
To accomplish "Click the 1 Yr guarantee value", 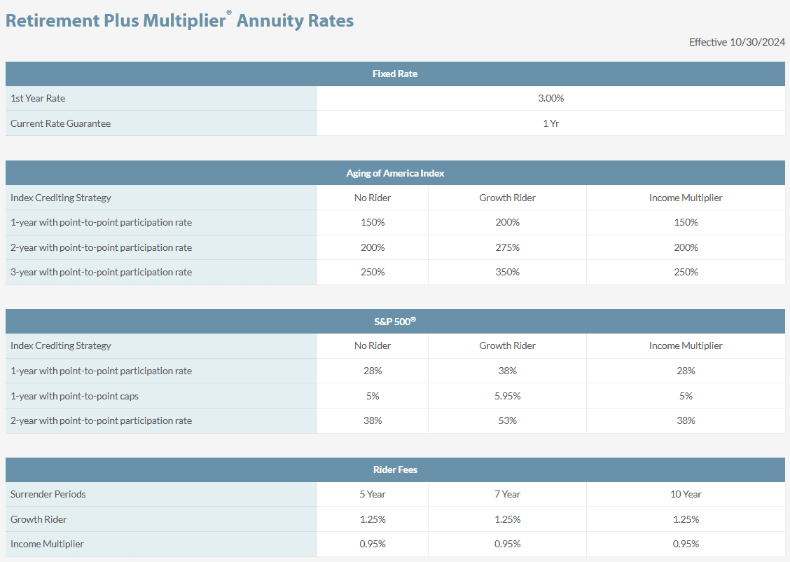I will 551,123.
